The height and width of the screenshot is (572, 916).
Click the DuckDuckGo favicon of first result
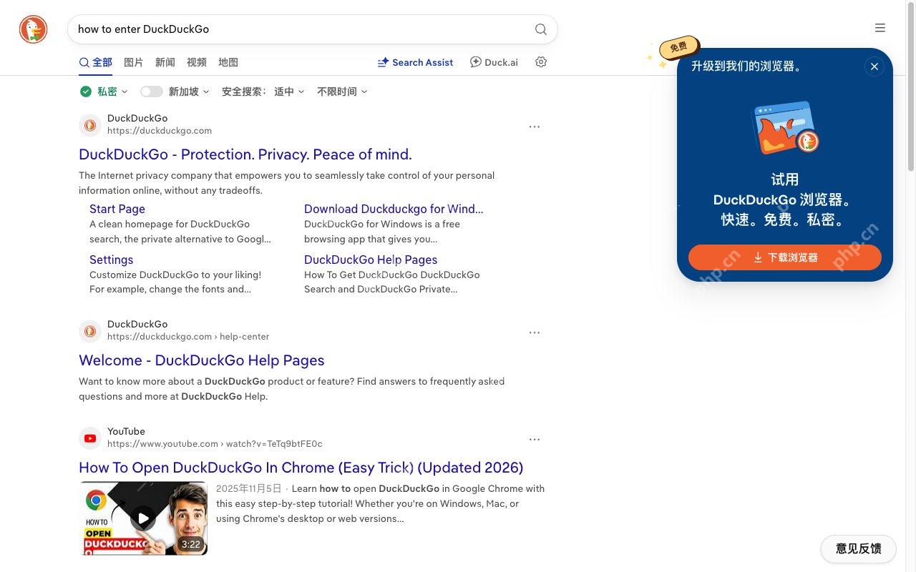click(x=90, y=125)
